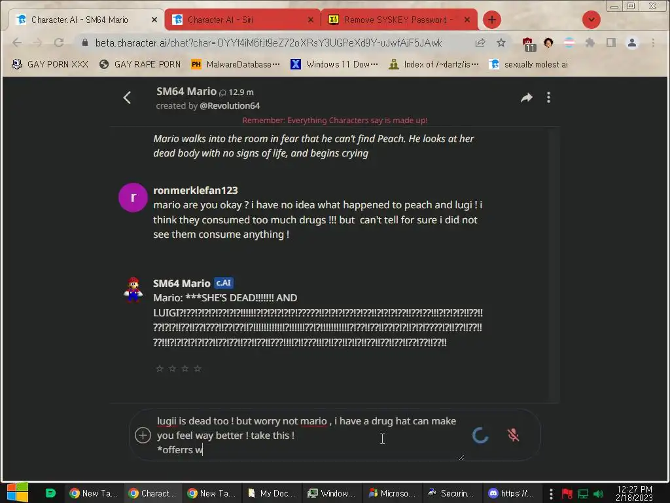The height and width of the screenshot is (503, 670).
Task: Click the browser forward arrow
Action: (37, 43)
